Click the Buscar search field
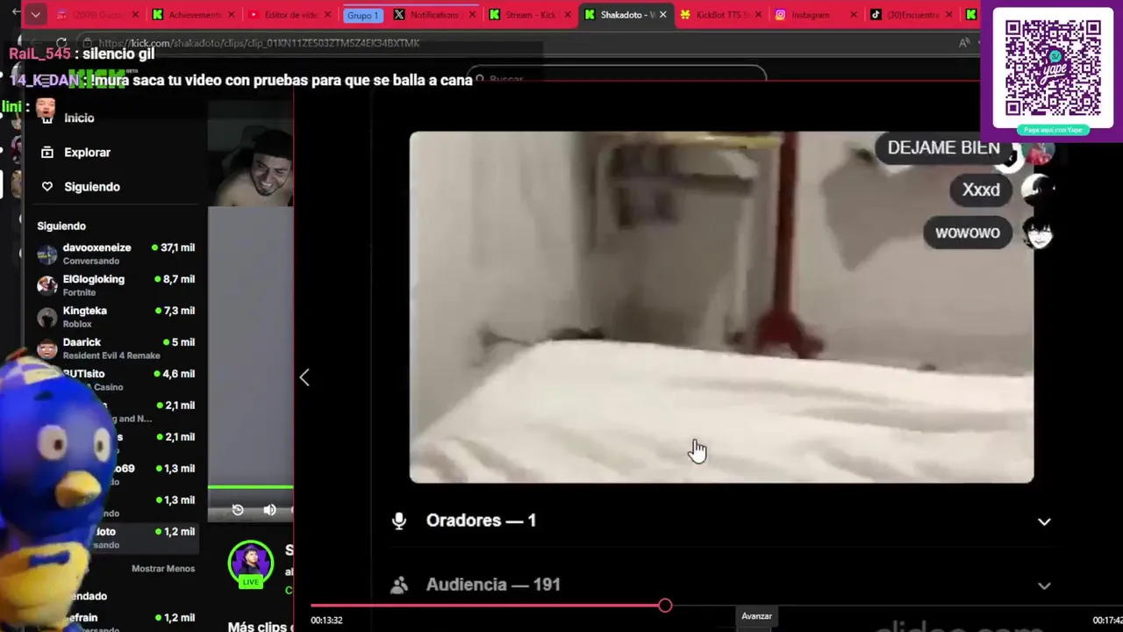This screenshot has height=632, width=1123. point(616,79)
